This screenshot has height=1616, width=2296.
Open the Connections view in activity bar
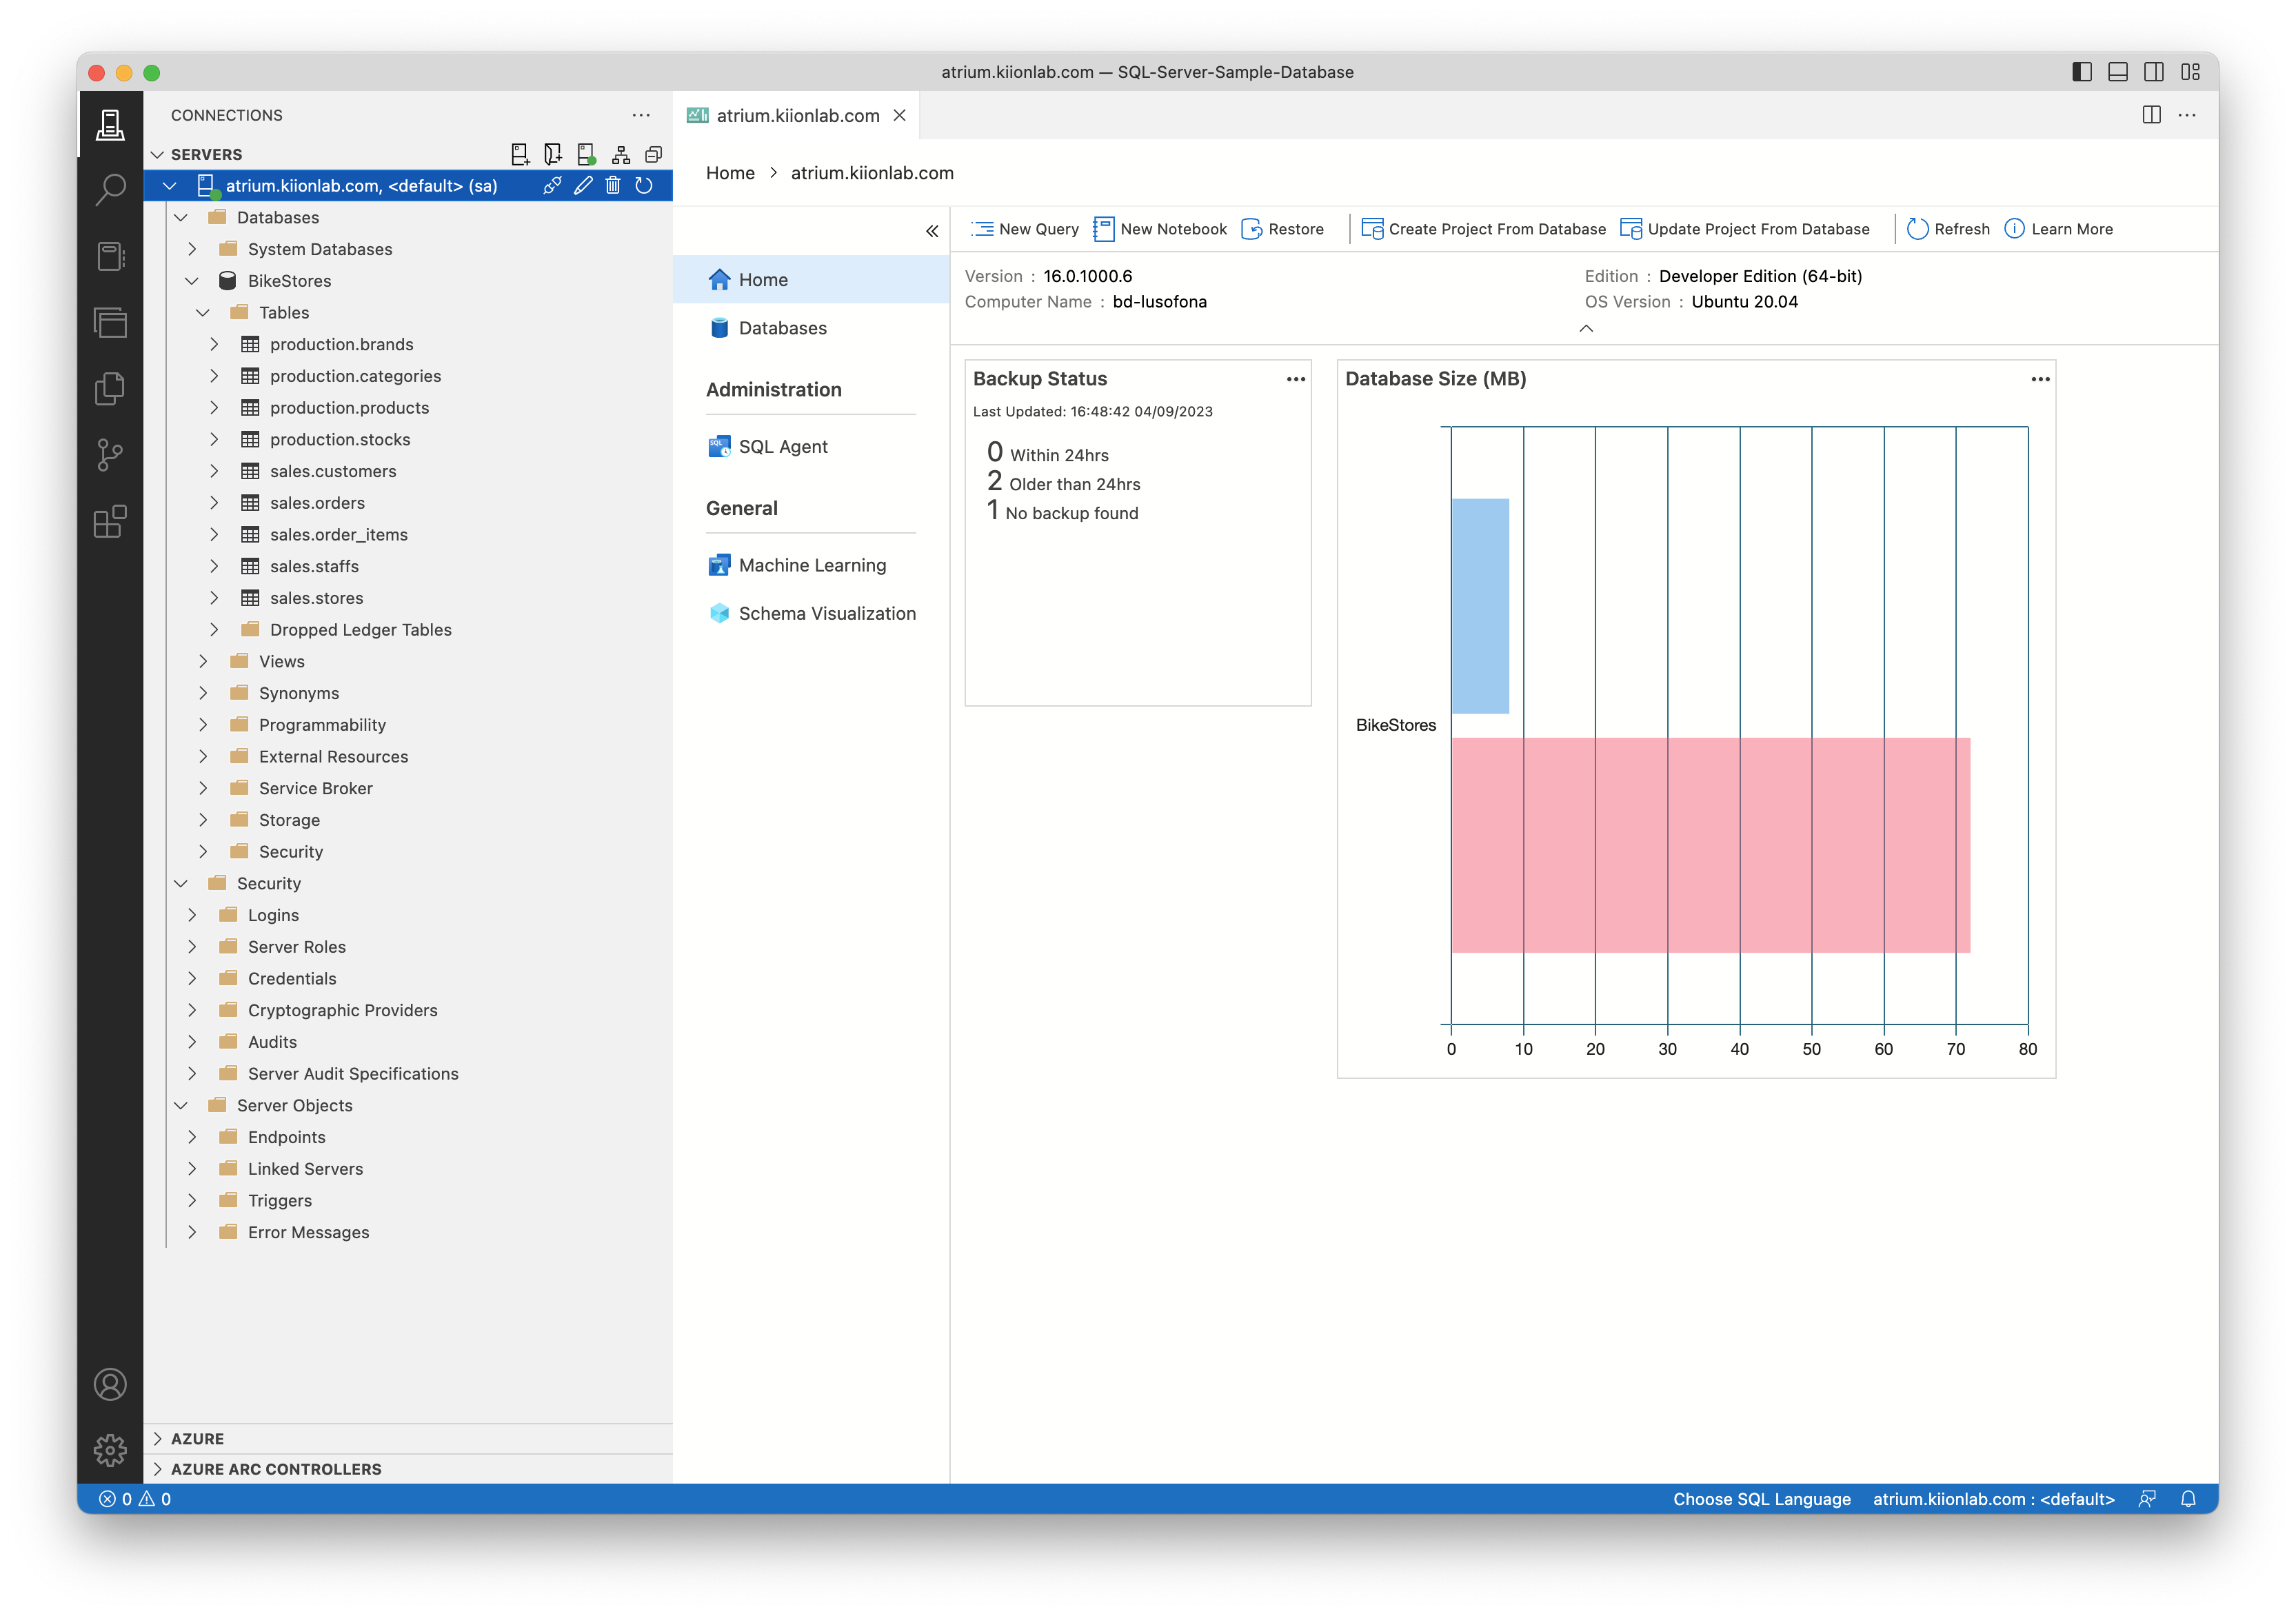(x=110, y=124)
